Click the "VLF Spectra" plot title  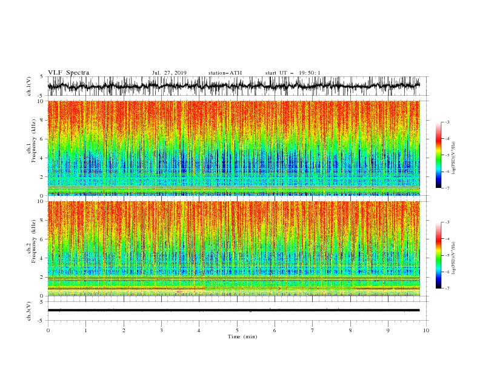point(68,73)
